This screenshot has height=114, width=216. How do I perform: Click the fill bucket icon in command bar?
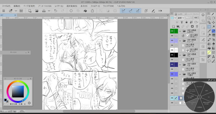click(85, 11)
